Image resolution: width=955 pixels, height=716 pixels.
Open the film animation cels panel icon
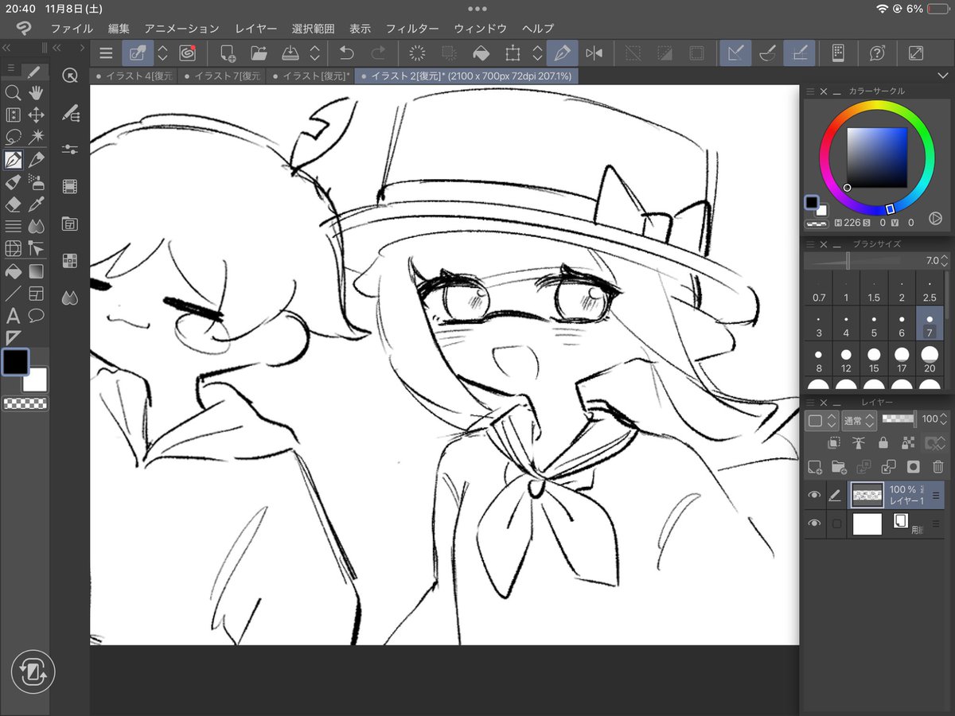(x=70, y=187)
